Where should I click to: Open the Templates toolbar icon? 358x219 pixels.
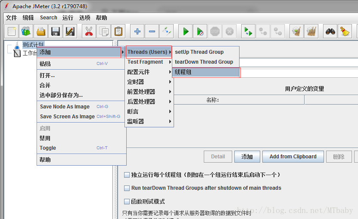click(26, 31)
